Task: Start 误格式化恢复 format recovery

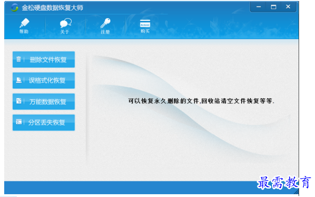Action: (x=44, y=80)
